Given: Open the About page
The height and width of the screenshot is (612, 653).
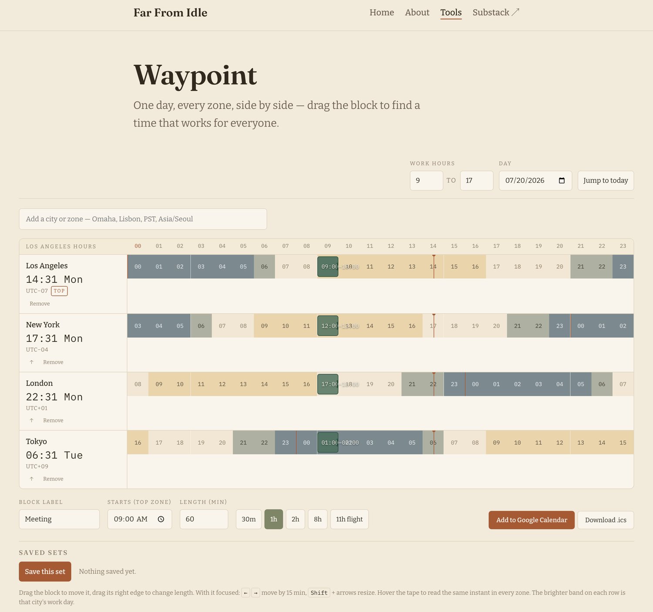Looking at the screenshot, I should pos(417,12).
